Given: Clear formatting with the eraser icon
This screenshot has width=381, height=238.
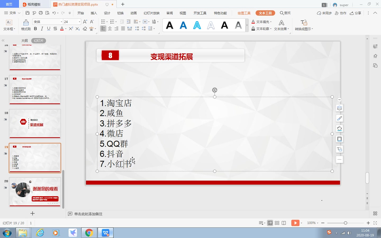Looking at the screenshot, I should tap(85, 29).
